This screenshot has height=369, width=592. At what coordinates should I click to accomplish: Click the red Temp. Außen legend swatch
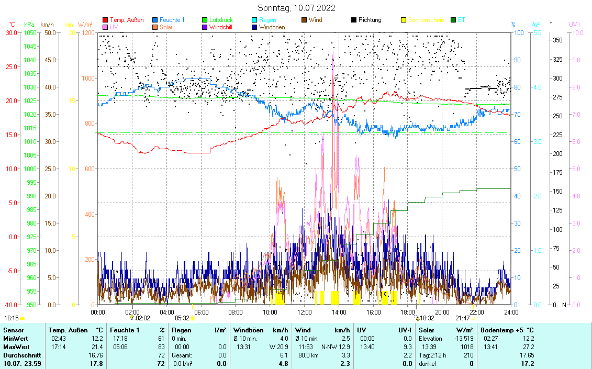pos(105,20)
